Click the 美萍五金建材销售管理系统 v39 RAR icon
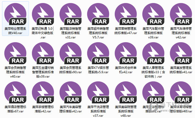Image resolution: width=195 pixels, height=118 pixels. click(43, 53)
